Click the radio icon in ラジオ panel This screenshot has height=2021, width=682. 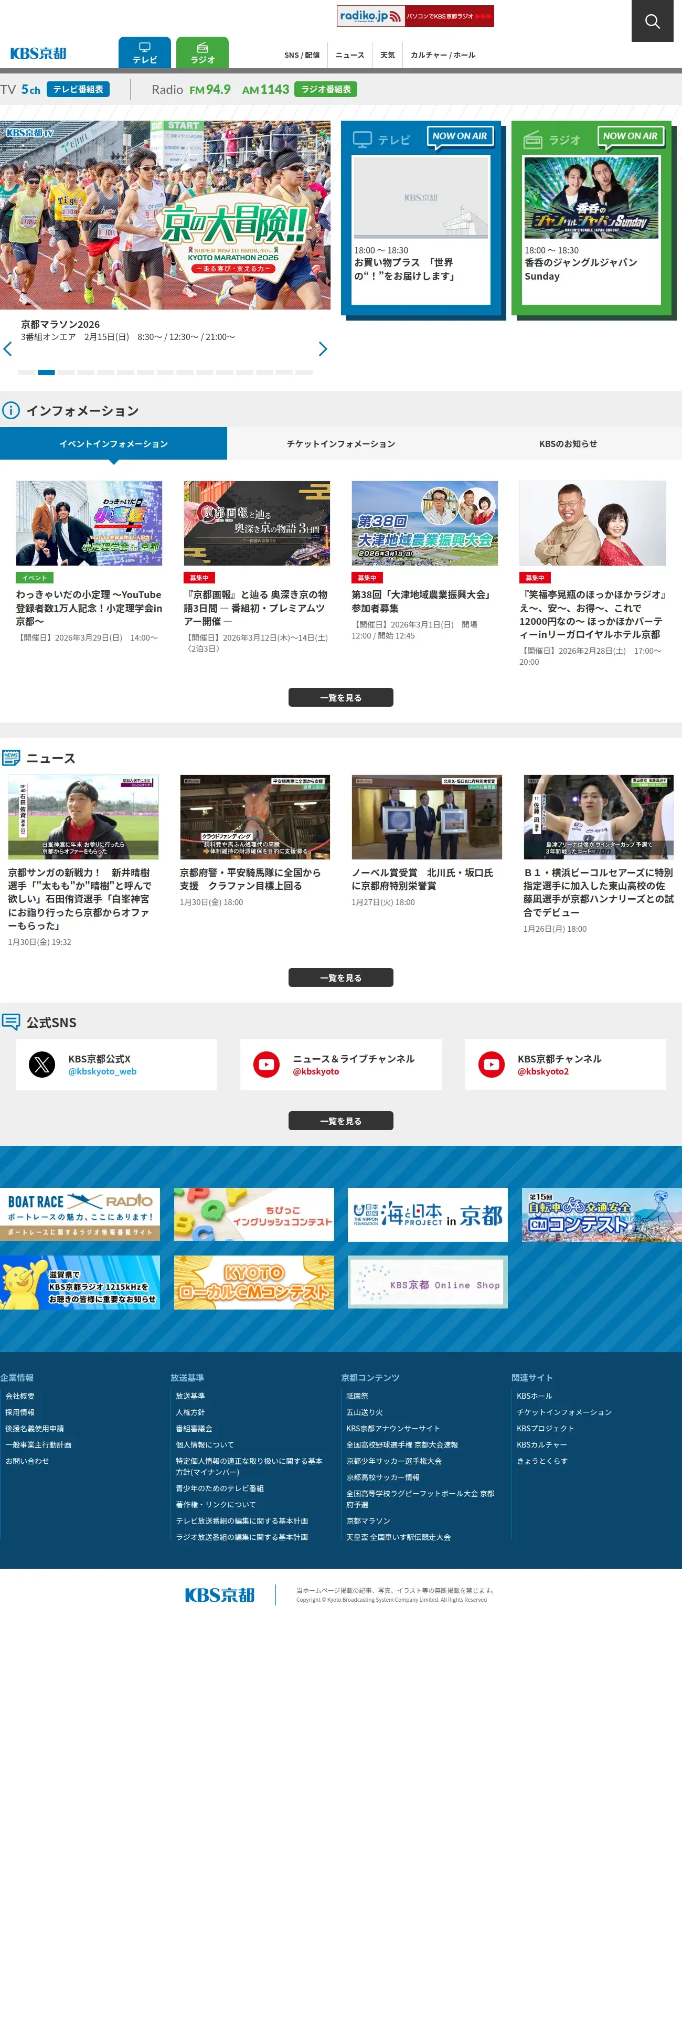(x=533, y=140)
